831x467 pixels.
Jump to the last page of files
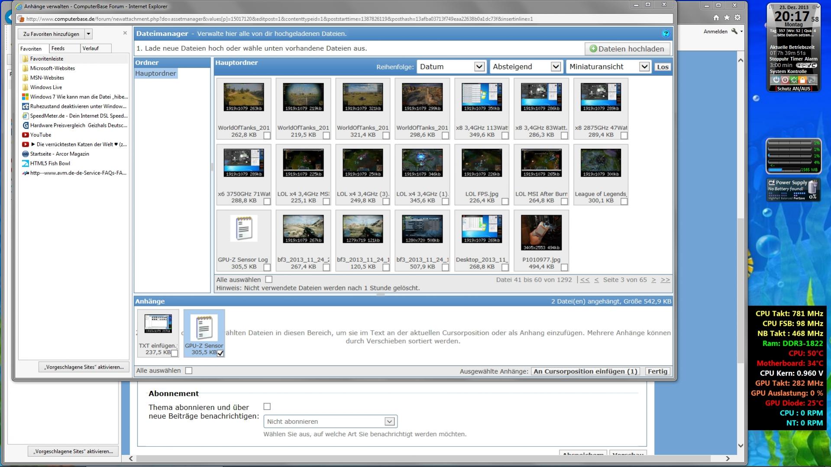666,280
